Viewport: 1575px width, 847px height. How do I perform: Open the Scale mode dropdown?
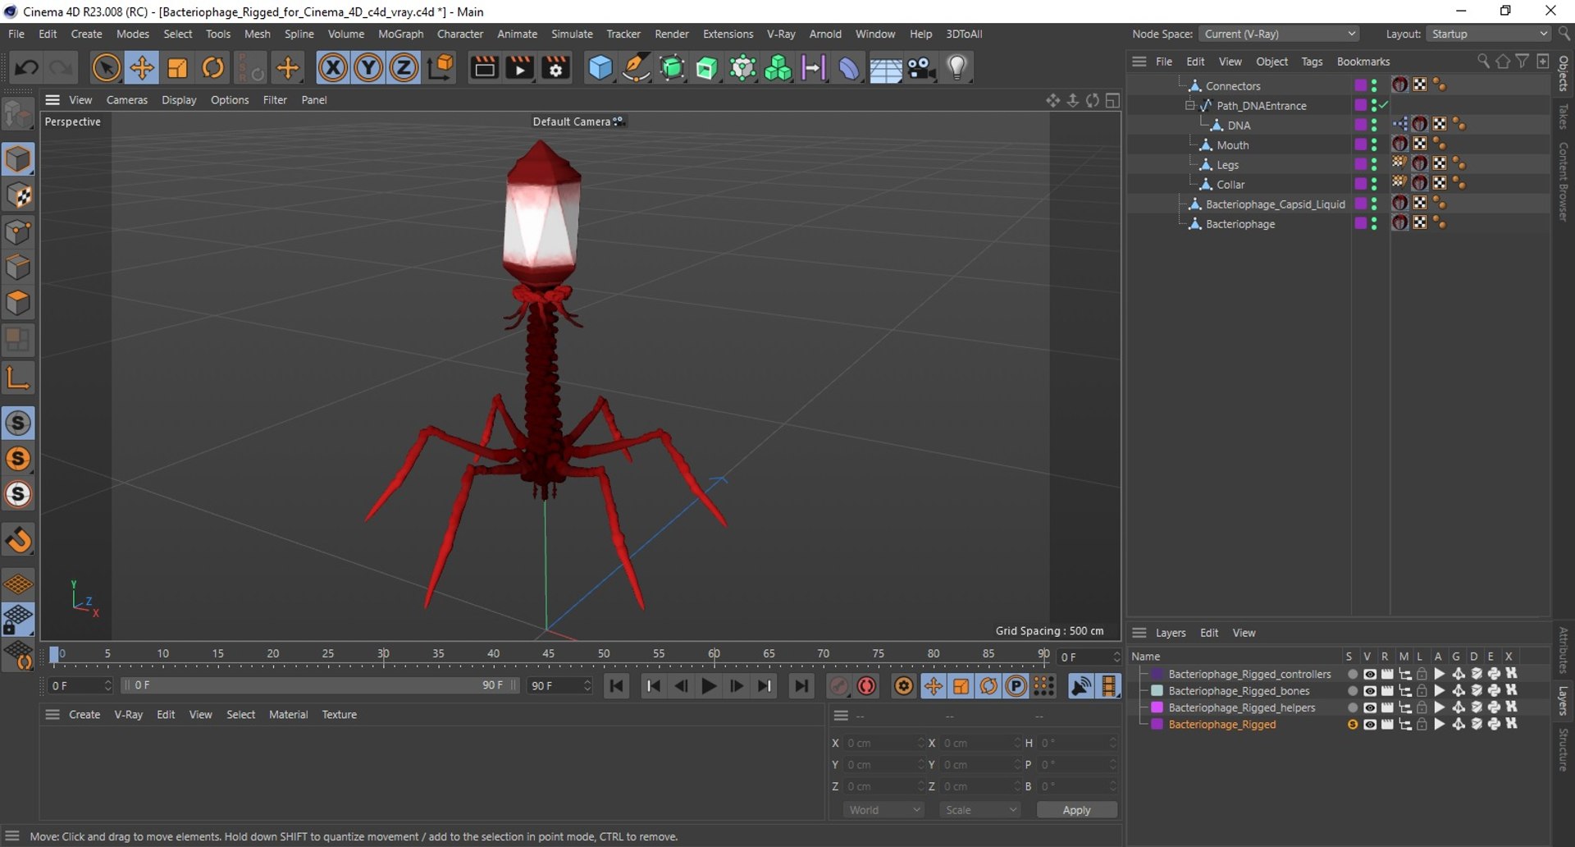pos(980,810)
